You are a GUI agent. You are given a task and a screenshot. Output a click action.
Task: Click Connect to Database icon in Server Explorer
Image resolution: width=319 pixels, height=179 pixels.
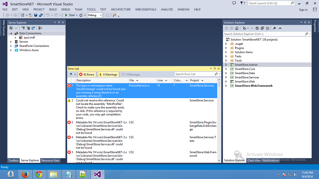point(23,28)
